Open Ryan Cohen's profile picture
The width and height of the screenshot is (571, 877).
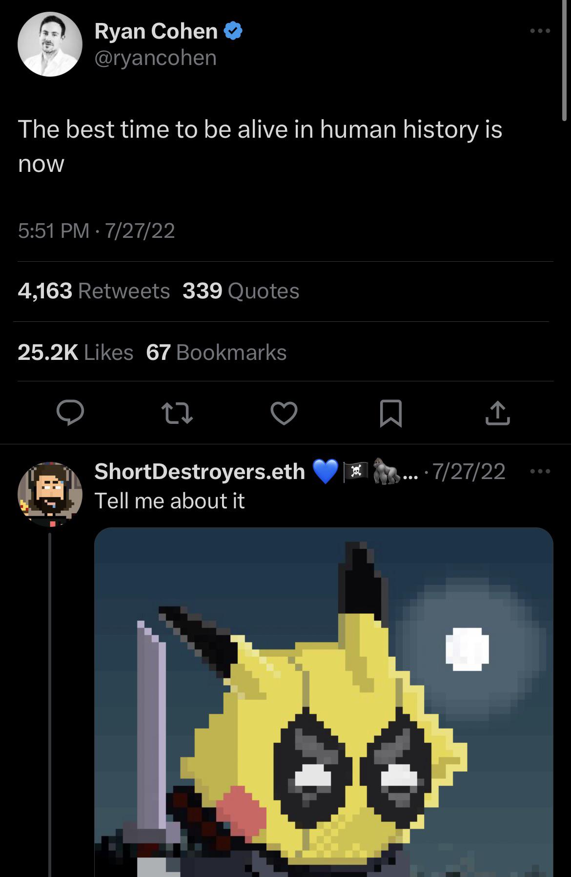tap(50, 44)
